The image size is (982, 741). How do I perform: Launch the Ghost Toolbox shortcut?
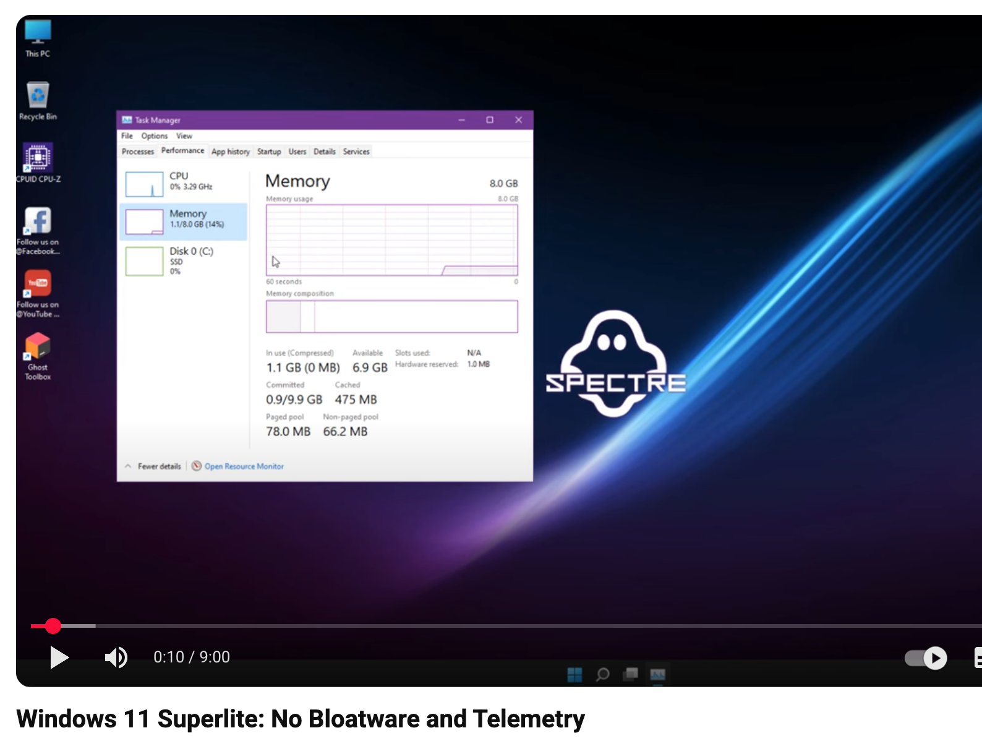tap(38, 356)
